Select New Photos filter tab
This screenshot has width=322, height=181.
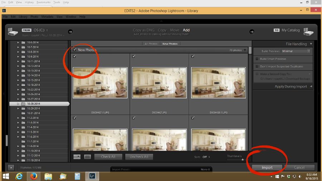pyautogui.click(x=170, y=44)
